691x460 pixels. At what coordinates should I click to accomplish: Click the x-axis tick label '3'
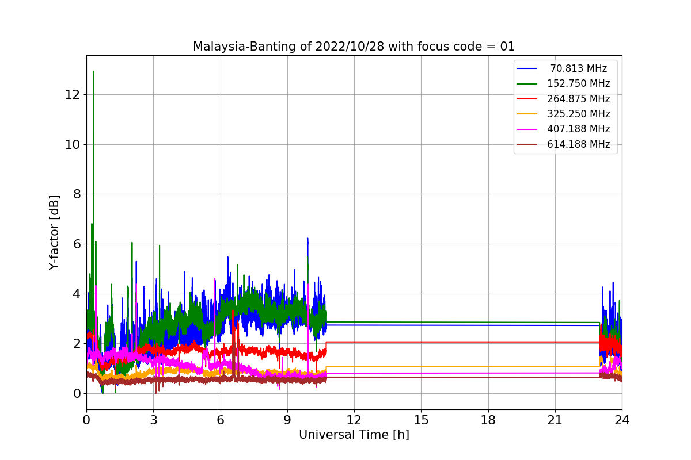153,420
